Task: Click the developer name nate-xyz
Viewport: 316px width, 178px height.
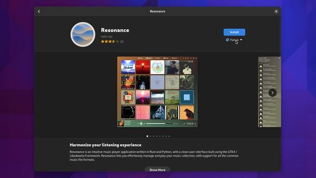Action: pyautogui.click(x=107, y=37)
